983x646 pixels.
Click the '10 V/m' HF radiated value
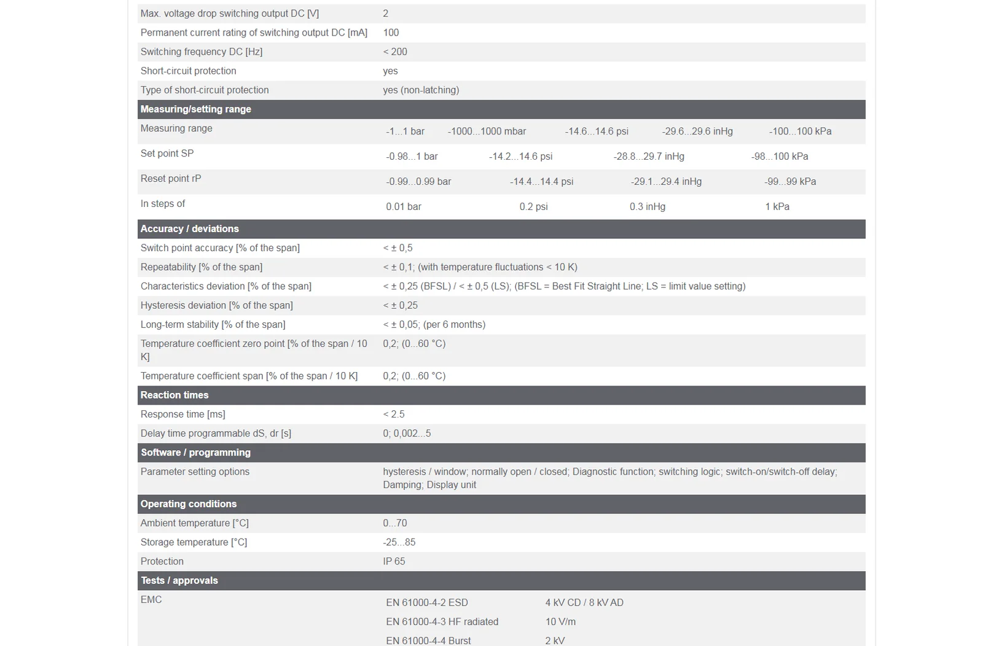pos(560,622)
